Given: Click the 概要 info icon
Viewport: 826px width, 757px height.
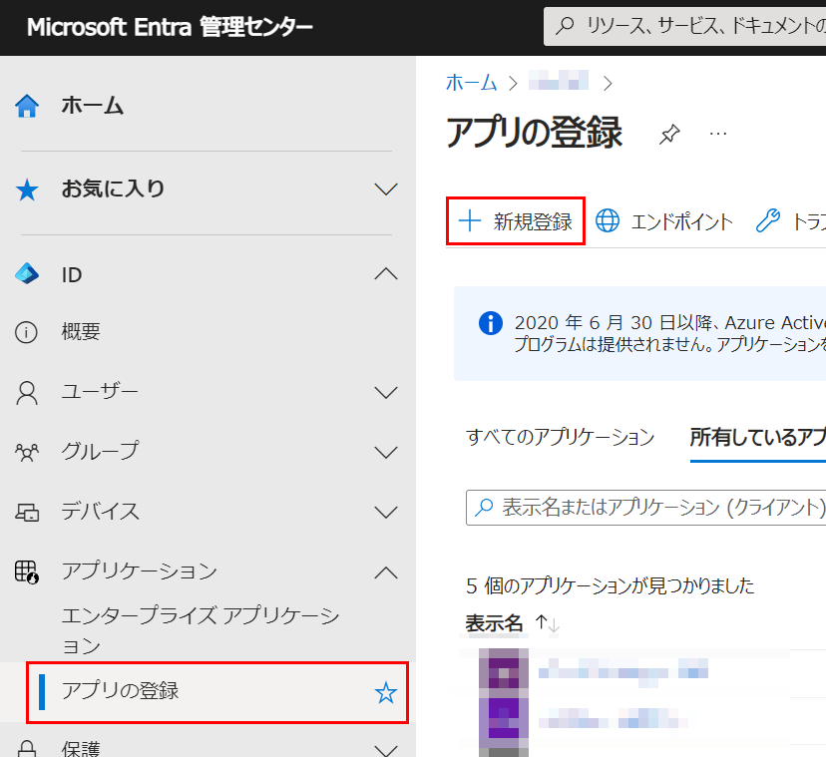Looking at the screenshot, I should click(26, 332).
